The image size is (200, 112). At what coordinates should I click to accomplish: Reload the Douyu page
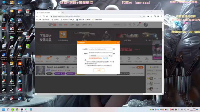[x=44, y=16]
